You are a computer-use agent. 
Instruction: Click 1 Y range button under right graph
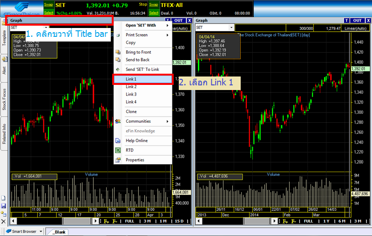[326, 221]
